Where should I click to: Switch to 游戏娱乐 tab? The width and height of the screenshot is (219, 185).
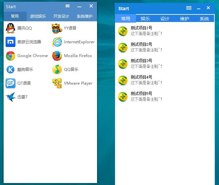(x=38, y=16)
